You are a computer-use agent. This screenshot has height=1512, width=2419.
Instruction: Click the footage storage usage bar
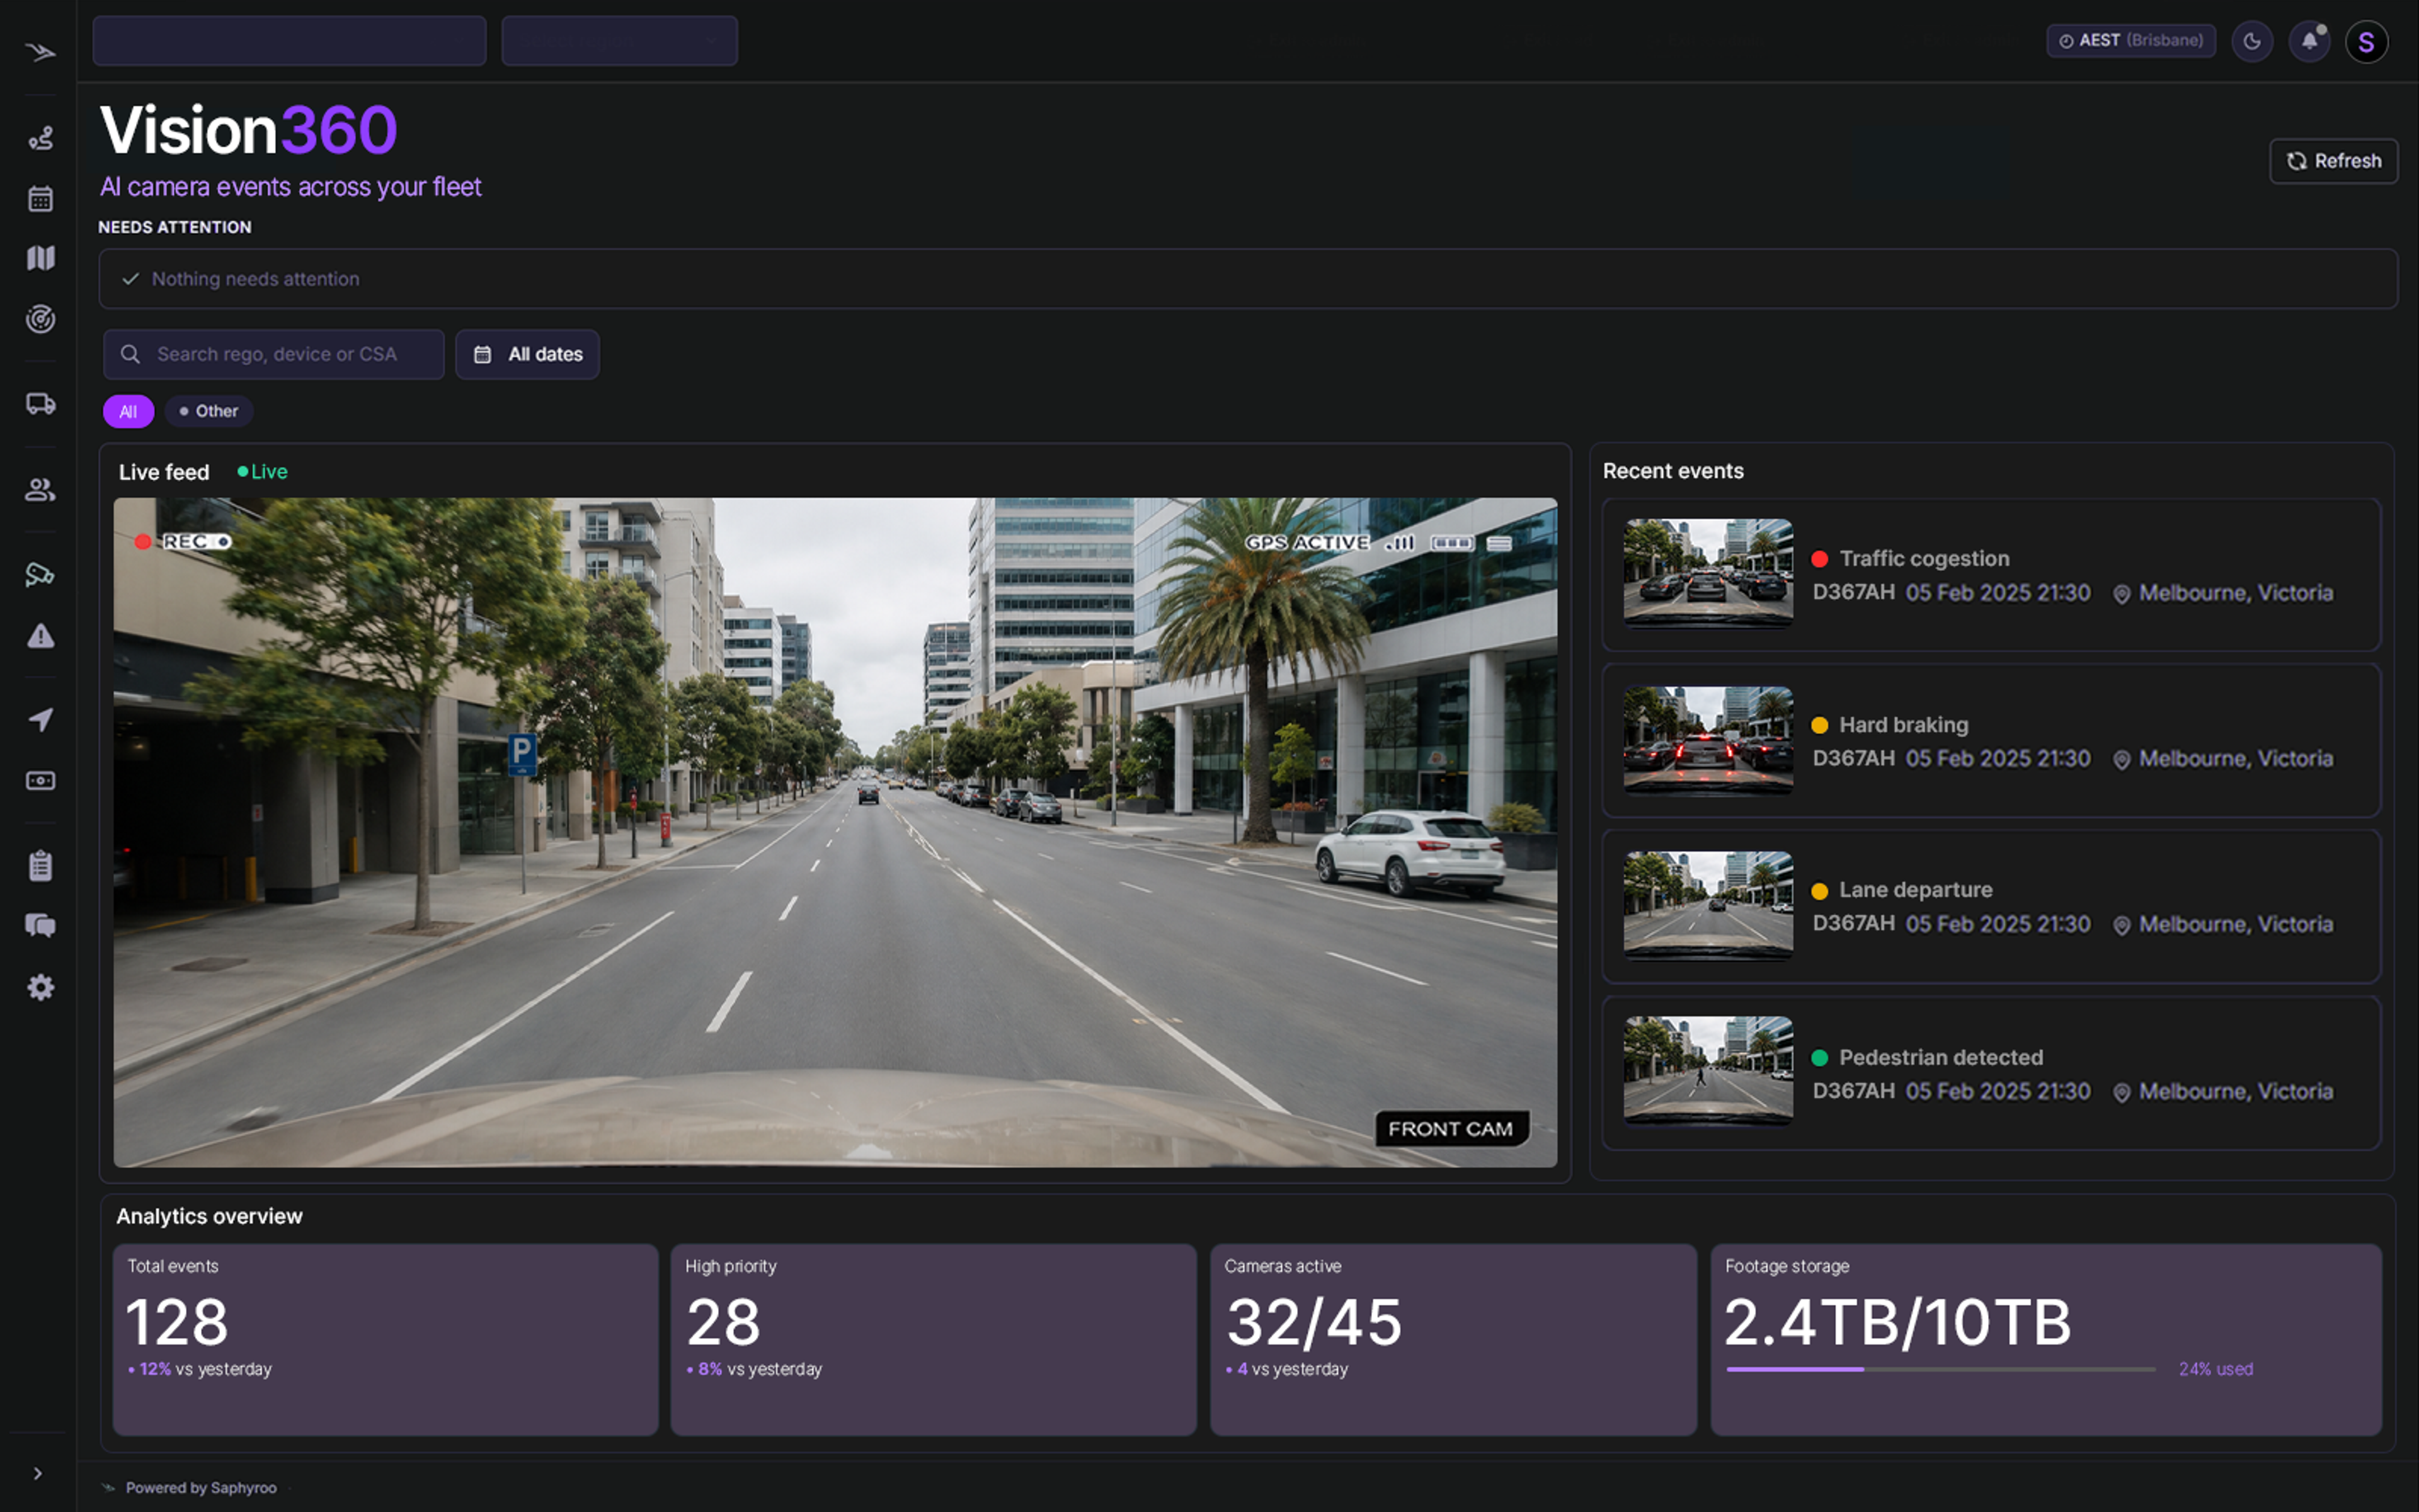1940,1369
